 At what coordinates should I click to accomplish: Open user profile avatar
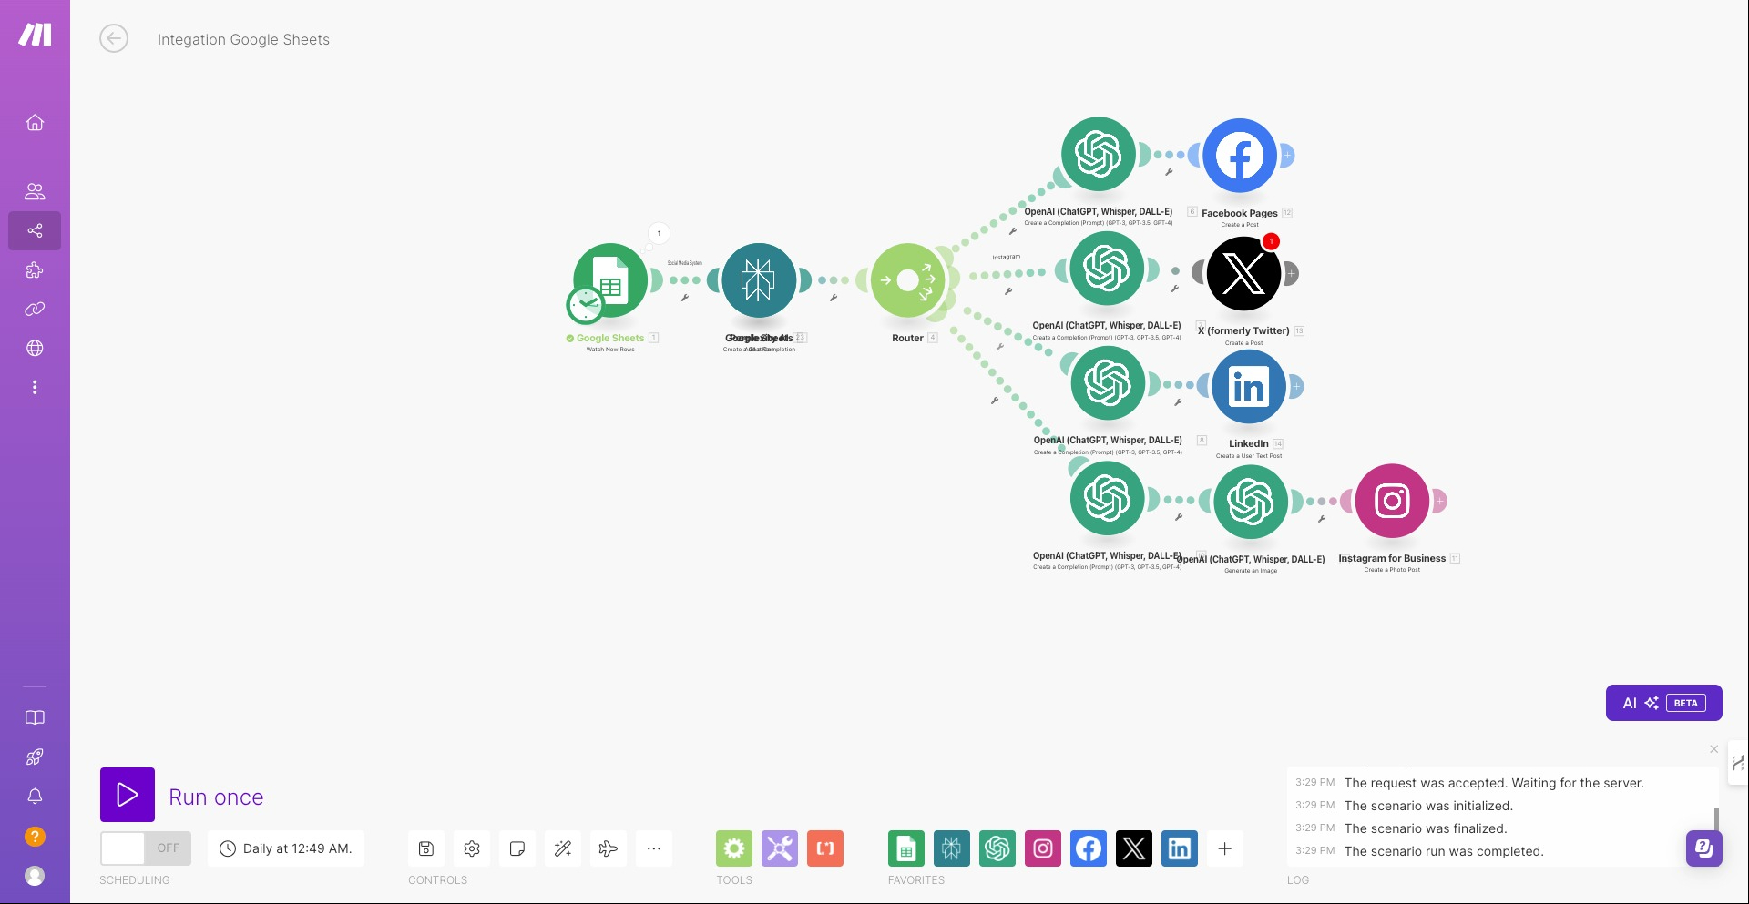(x=35, y=876)
